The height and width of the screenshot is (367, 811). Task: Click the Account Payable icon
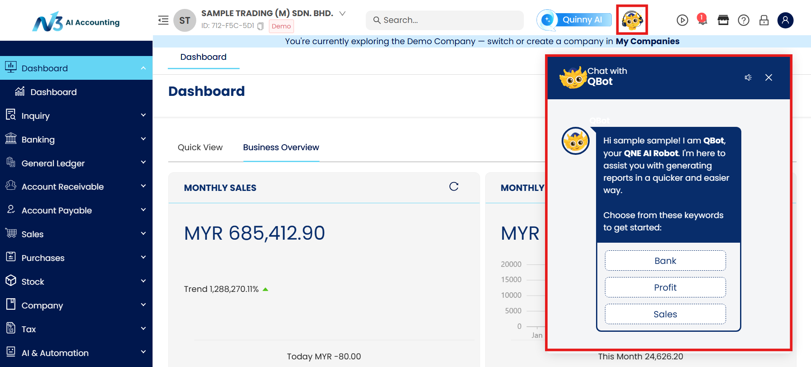coord(11,209)
